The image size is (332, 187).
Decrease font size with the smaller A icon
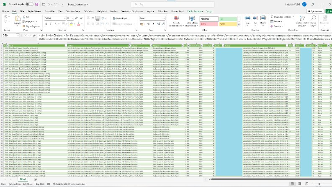point(81,18)
